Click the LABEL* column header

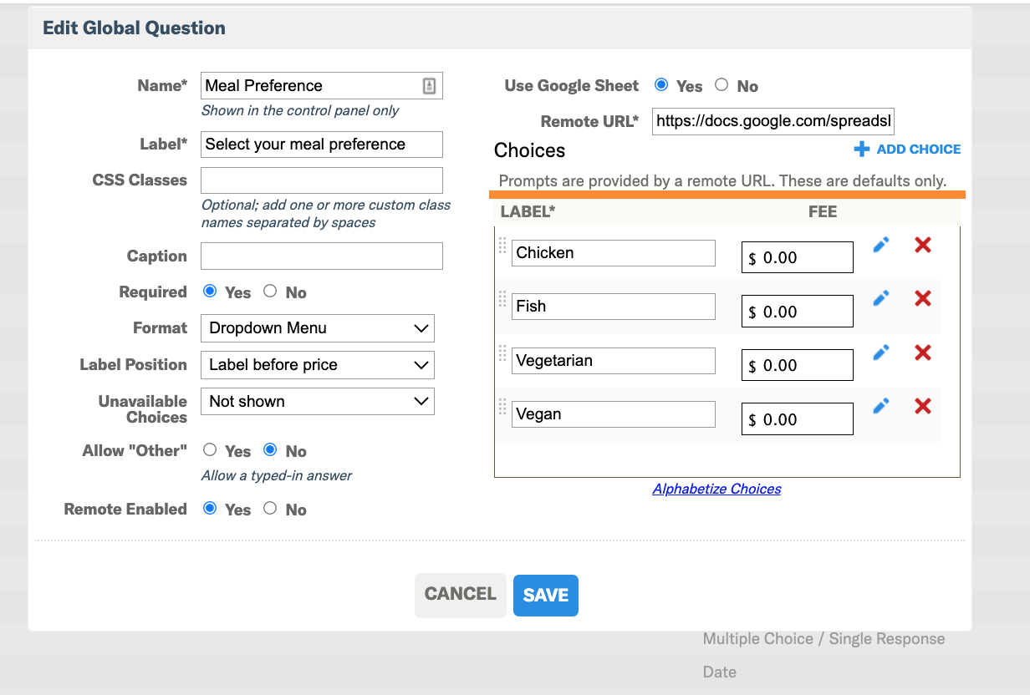point(528,211)
